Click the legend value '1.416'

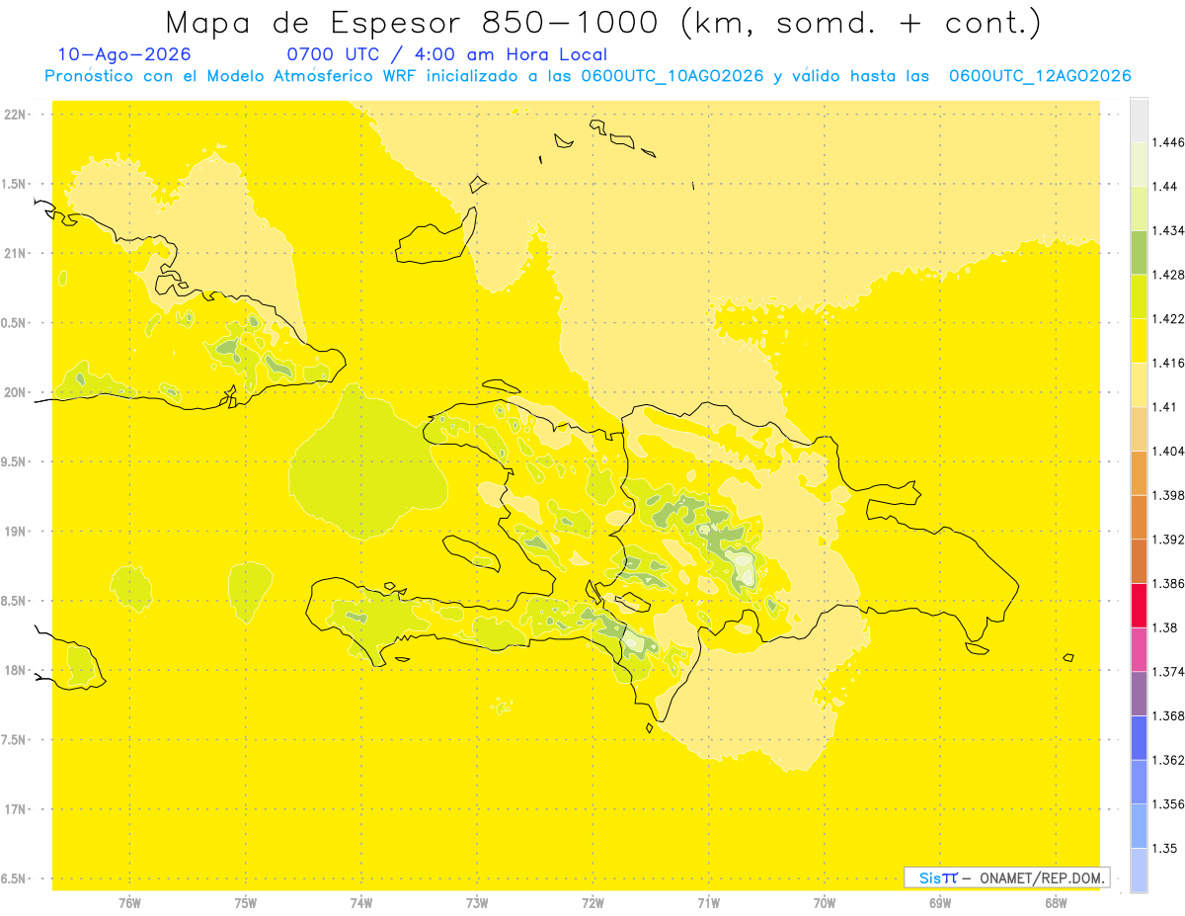click(x=1167, y=363)
